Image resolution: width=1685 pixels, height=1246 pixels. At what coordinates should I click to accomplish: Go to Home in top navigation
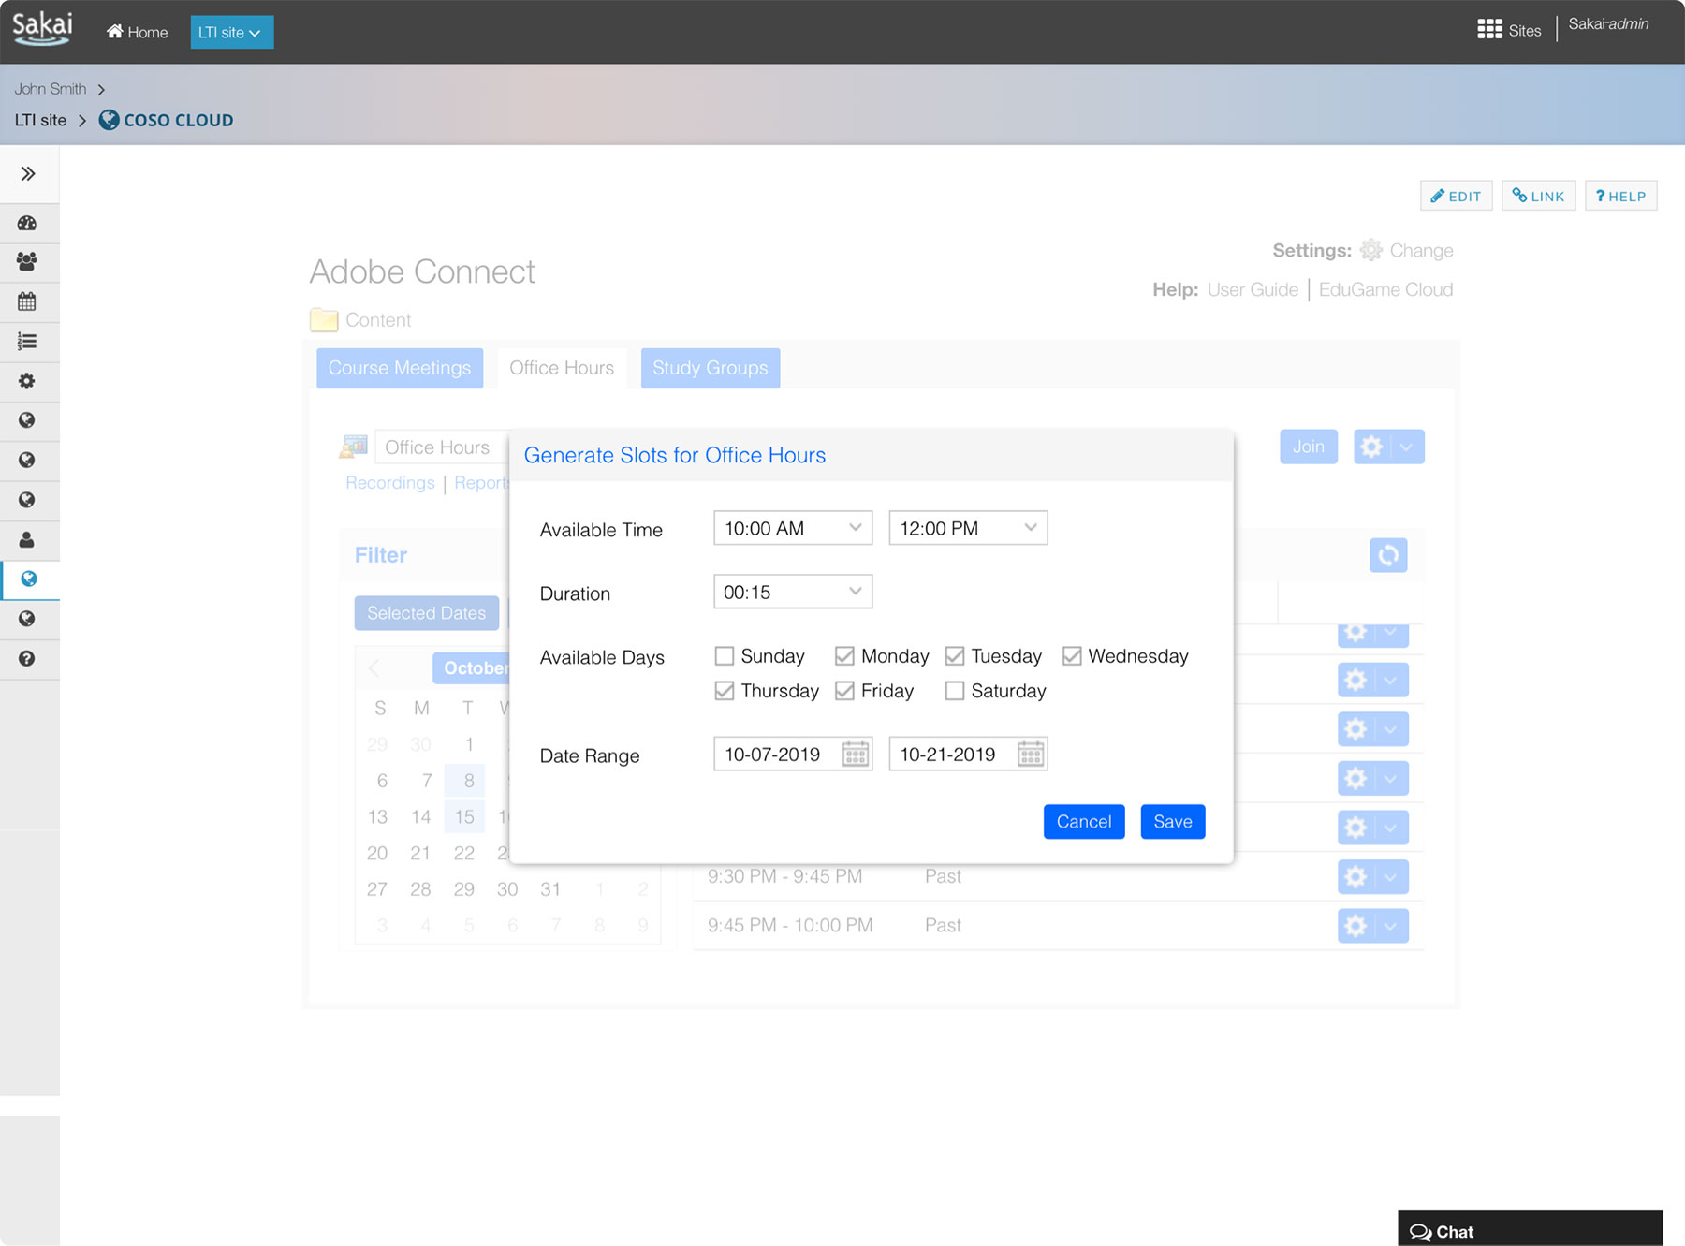[x=137, y=32]
